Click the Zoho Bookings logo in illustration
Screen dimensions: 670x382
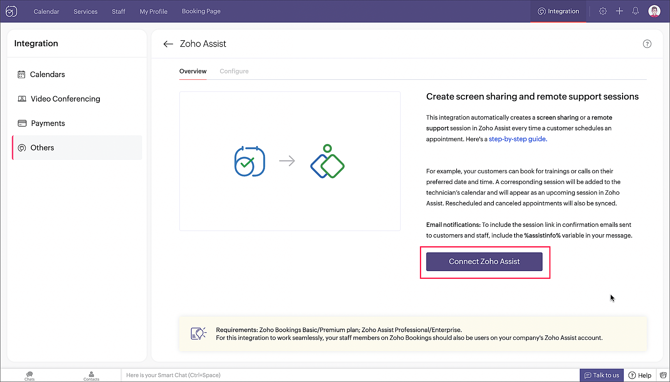pos(250,161)
